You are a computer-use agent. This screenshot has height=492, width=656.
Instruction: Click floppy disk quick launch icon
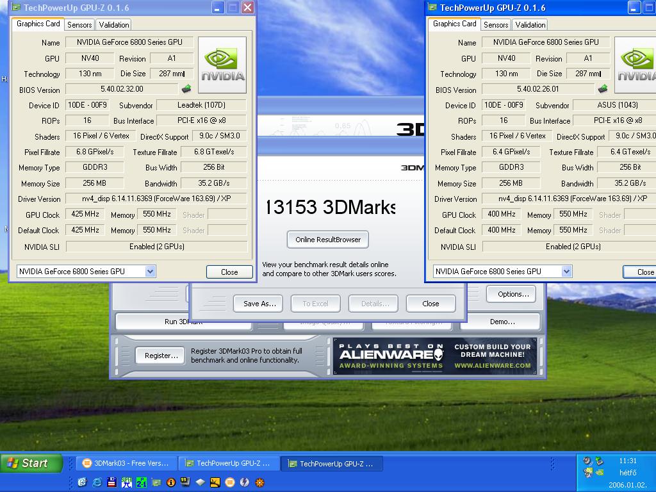(x=111, y=482)
